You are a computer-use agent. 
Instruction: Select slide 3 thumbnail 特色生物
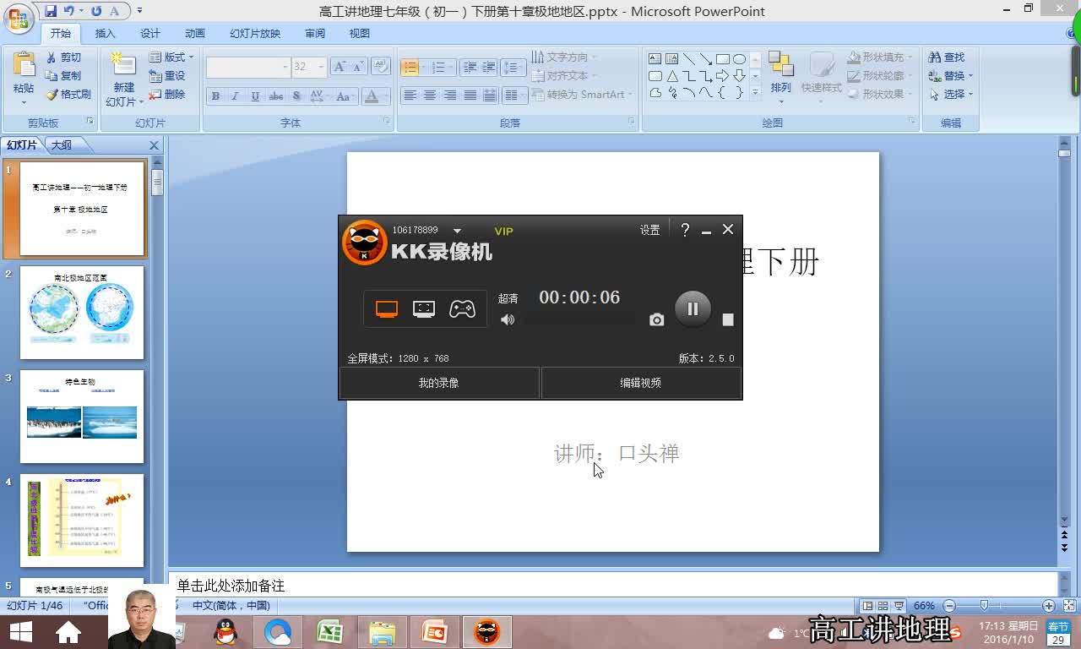pyautogui.click(x=82, y=417)
